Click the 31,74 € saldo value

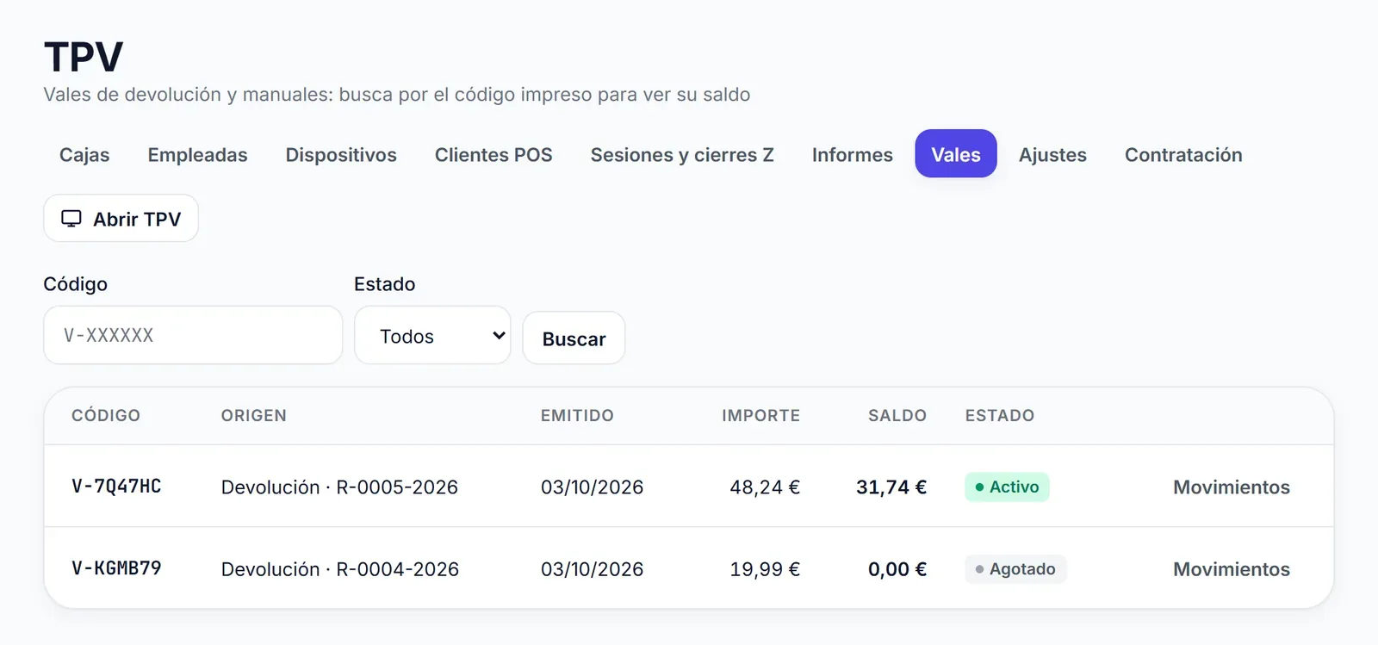[891, 487]
